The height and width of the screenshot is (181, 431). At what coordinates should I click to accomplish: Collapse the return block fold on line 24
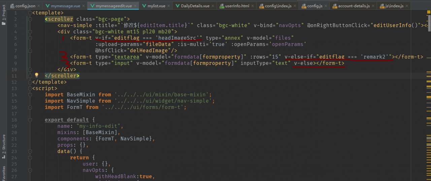click(31, 157)
